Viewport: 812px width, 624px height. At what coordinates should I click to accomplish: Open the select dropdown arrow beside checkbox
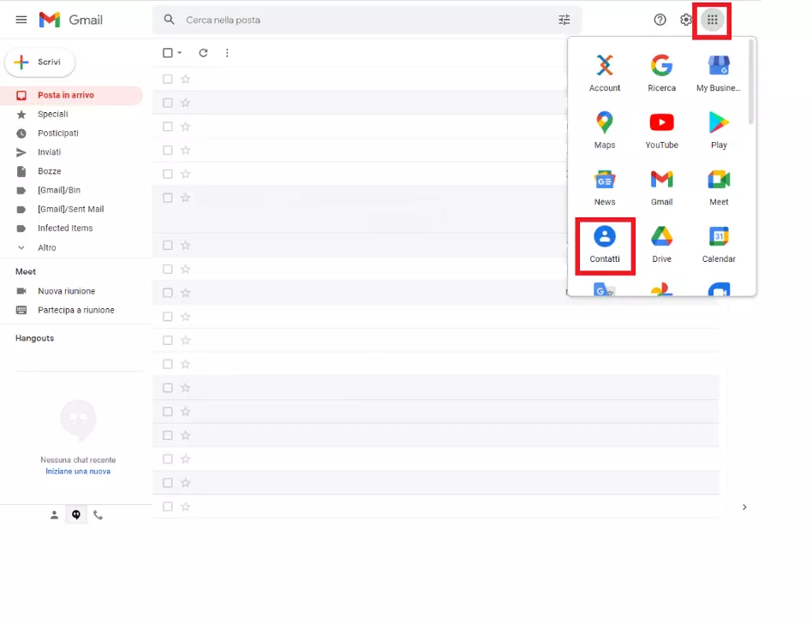[x=180, y=53]
